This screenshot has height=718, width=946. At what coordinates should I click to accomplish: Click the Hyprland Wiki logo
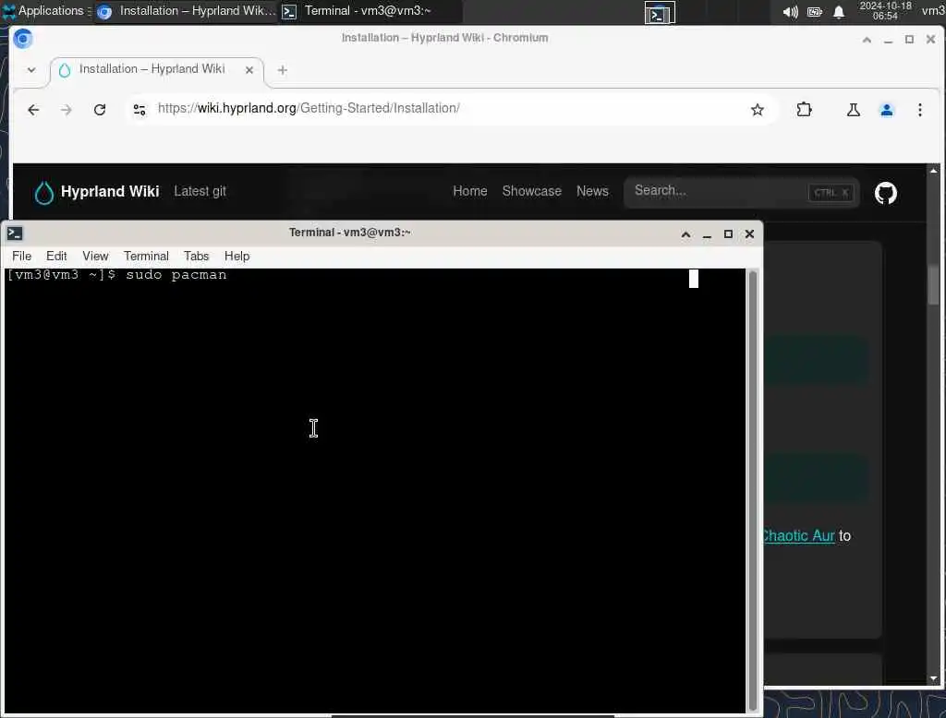(96, 192)
